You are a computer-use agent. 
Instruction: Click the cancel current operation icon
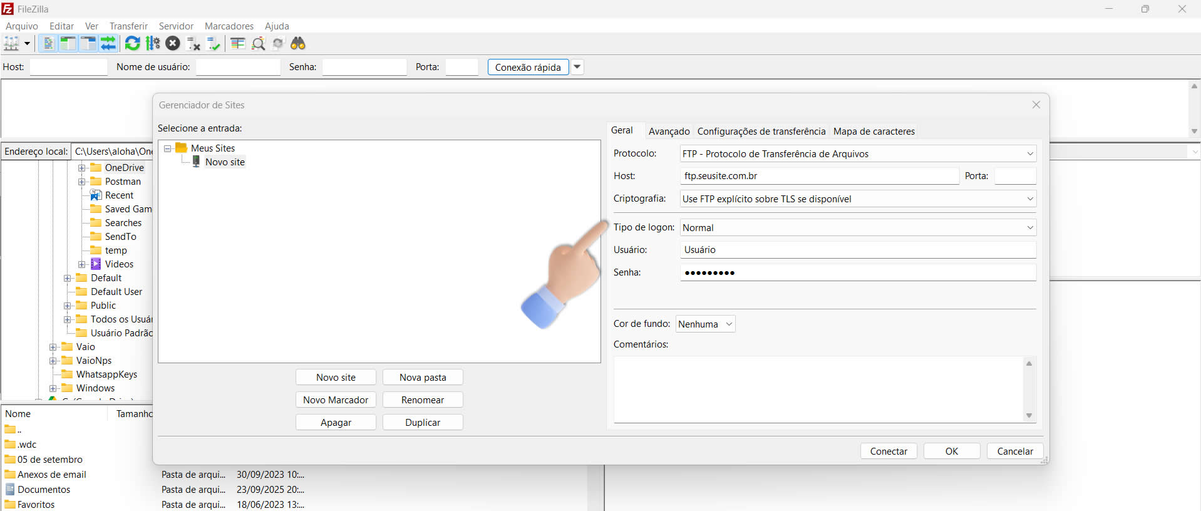tap(173, 43)
